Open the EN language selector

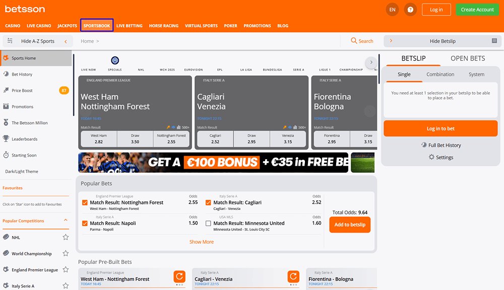pos(392,10)
